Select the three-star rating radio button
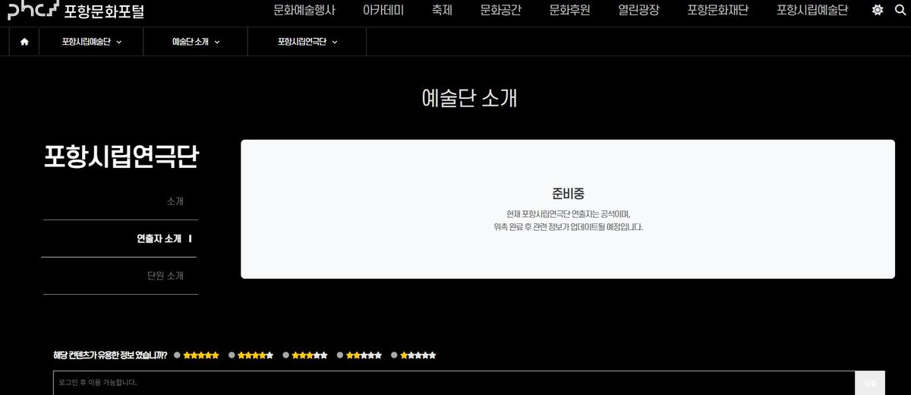This screenshot has height=395, width=911. tap(286, 355)
